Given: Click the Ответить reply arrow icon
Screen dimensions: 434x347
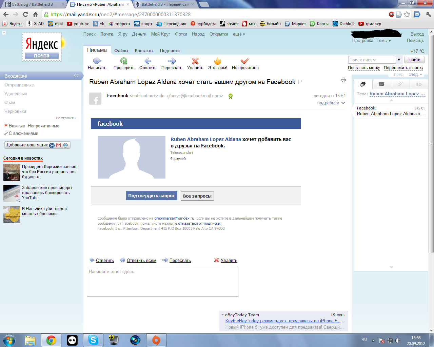Looking at the screenshot, I should click(148, 61).
